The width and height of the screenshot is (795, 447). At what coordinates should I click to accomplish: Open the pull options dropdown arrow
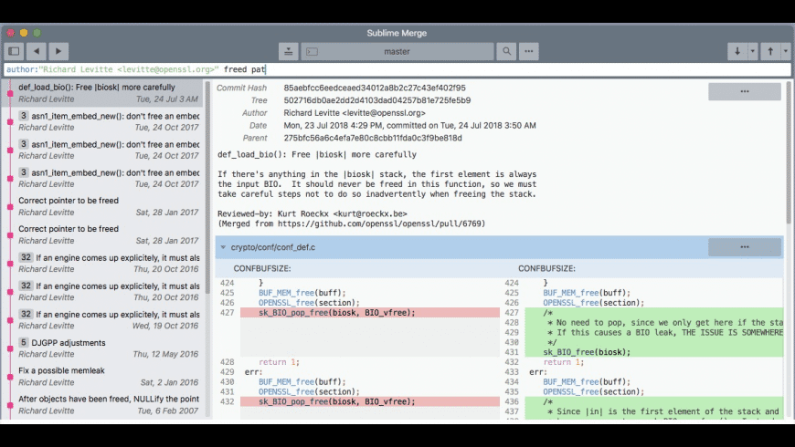pos(753,51)
